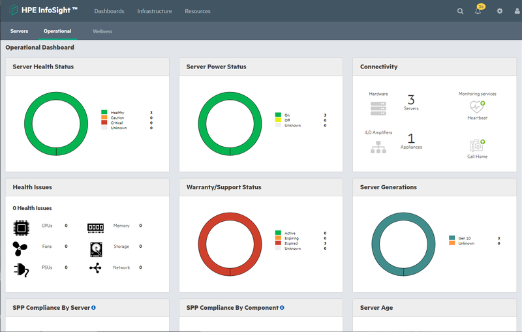The width and height of the screenshot is (522, 332).
Task: Click the 'Expired' legend label
Action: pyautogui.click(x=291, y=243)
